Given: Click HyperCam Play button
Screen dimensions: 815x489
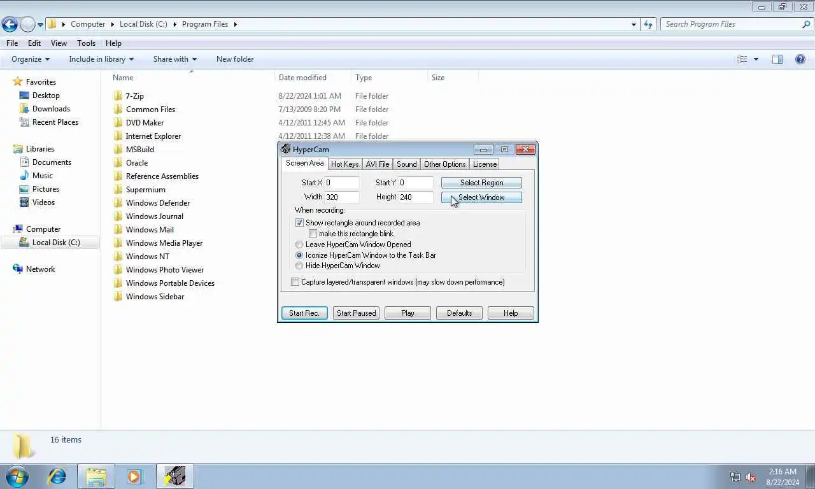Looking at the screenshot, I should coord(407,313).
